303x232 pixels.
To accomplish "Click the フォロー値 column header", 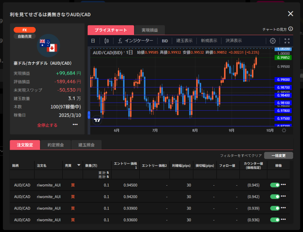I will (x=227, y=166).
